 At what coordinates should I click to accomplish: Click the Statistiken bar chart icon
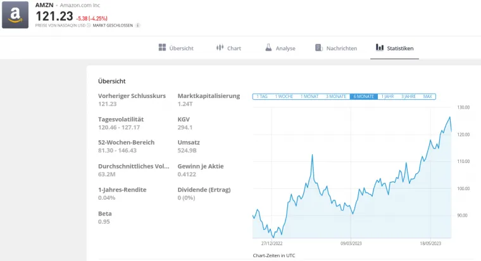tap(380, 47)
